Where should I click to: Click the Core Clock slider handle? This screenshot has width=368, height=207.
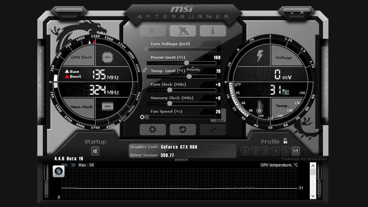[x=169, y=90]
